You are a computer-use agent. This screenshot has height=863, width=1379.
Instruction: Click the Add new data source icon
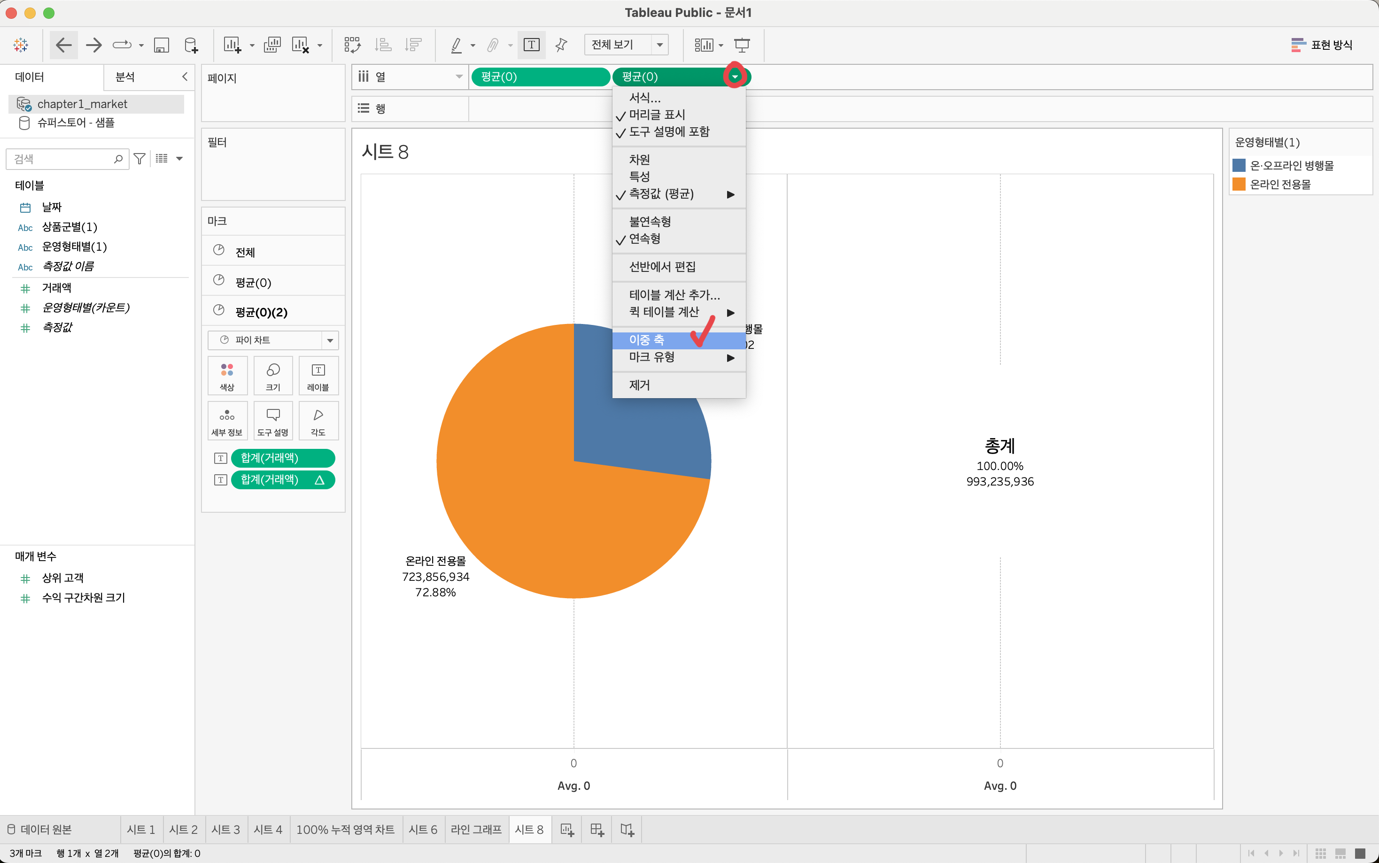coord(191,45)
